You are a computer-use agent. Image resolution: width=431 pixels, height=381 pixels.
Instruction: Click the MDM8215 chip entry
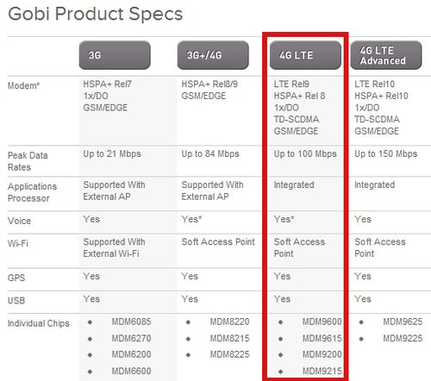tap(229, 339)
